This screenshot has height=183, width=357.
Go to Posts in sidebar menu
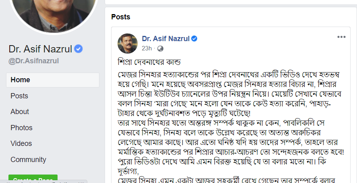19,96
